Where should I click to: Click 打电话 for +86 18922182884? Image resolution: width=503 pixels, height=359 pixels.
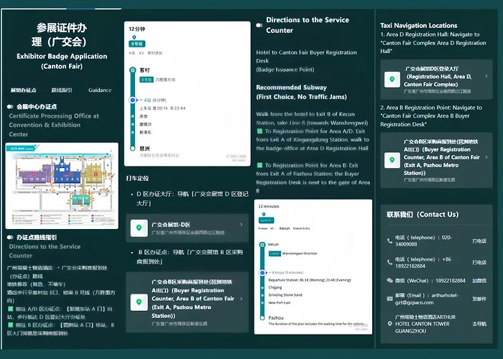479,263
